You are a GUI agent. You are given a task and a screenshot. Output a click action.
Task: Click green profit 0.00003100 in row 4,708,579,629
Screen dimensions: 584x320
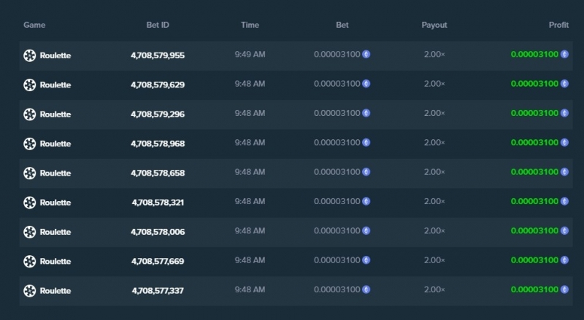(534, 84)
